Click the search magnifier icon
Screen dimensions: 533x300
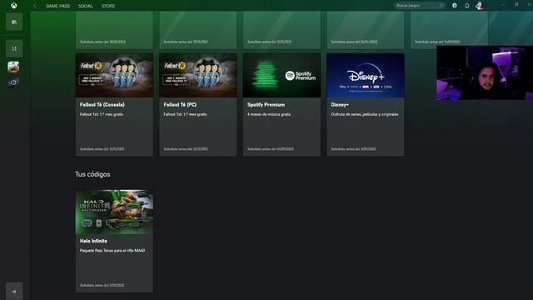[x=441, y=6]
